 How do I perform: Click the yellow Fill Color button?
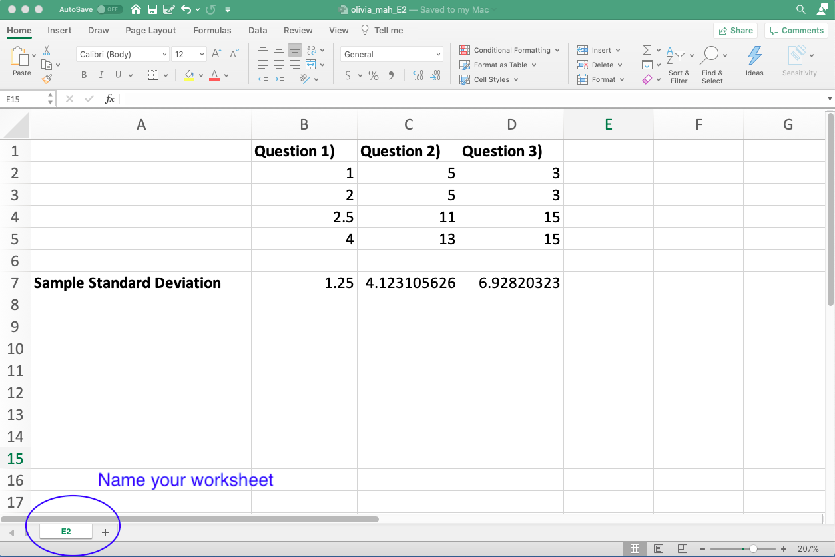(x=188, y=75)
